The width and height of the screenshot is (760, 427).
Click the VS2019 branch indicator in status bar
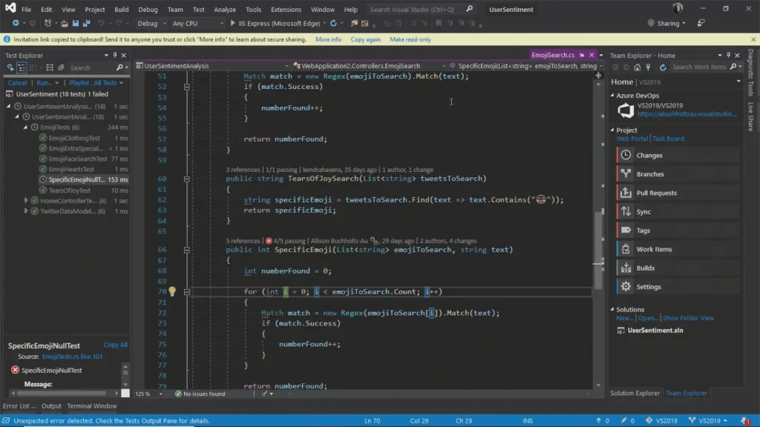708,421
